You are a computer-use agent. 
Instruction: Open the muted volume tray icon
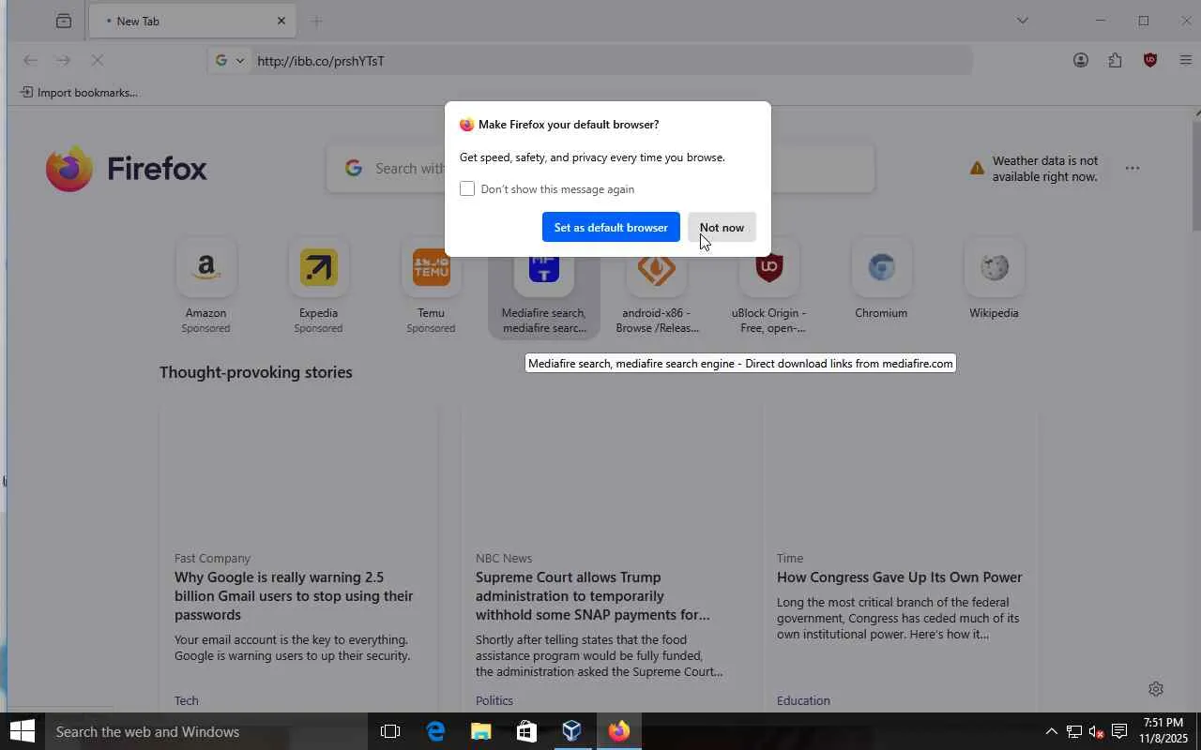point(1096,731)
